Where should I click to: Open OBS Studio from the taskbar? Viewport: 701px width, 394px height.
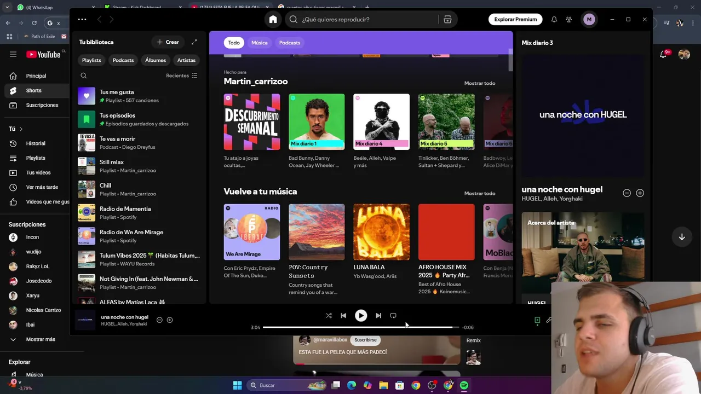[x=432, y=385]
